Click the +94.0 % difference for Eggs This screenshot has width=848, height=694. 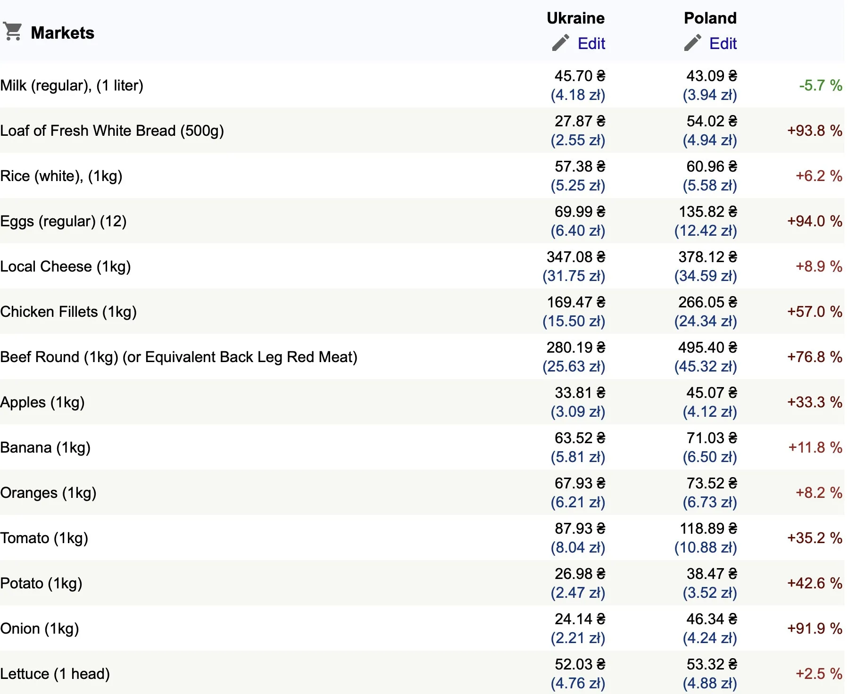pos(815,221)
